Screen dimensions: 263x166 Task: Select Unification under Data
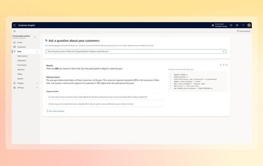(x=22, y=61)
